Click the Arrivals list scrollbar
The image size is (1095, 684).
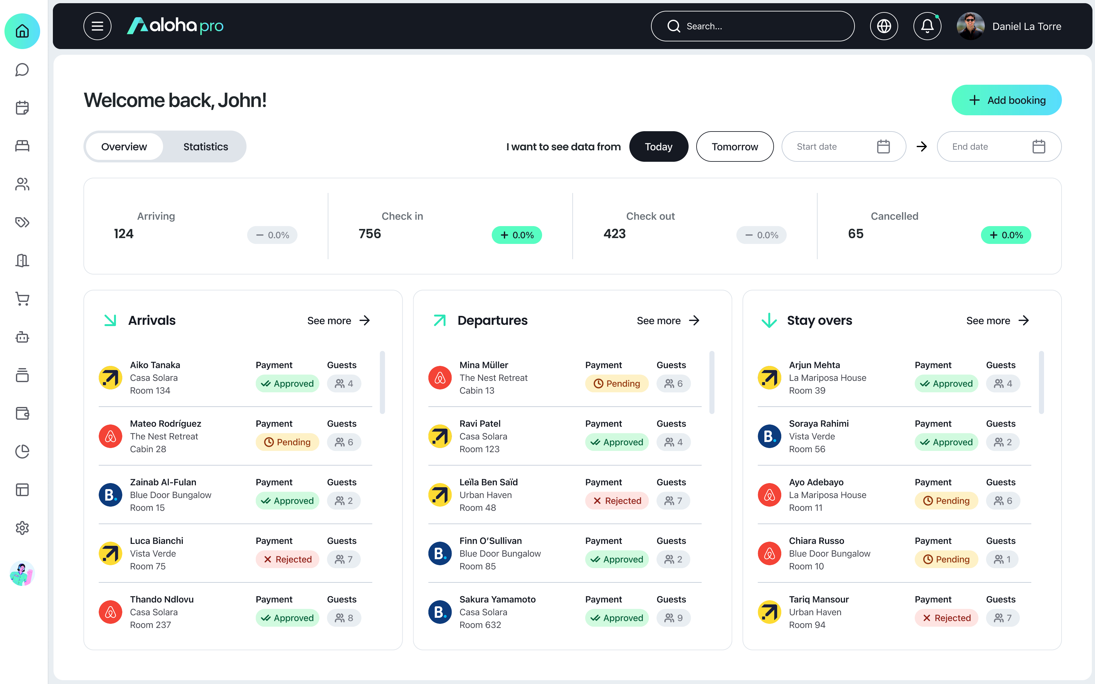pos(382,382)
